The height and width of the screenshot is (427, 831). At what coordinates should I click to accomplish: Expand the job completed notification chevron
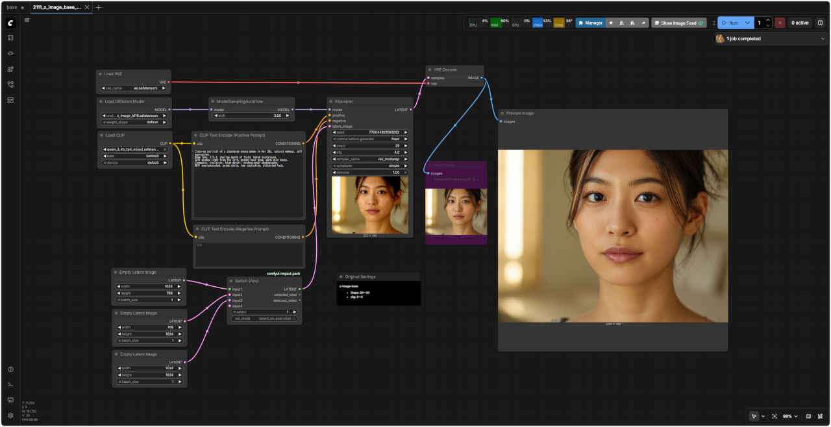coord(823,39)
